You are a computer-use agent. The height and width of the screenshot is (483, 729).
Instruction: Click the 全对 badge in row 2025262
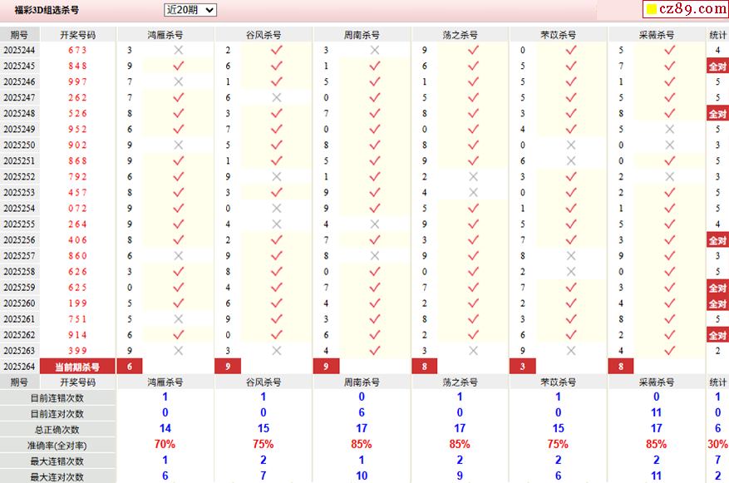(x=717, y=335)
